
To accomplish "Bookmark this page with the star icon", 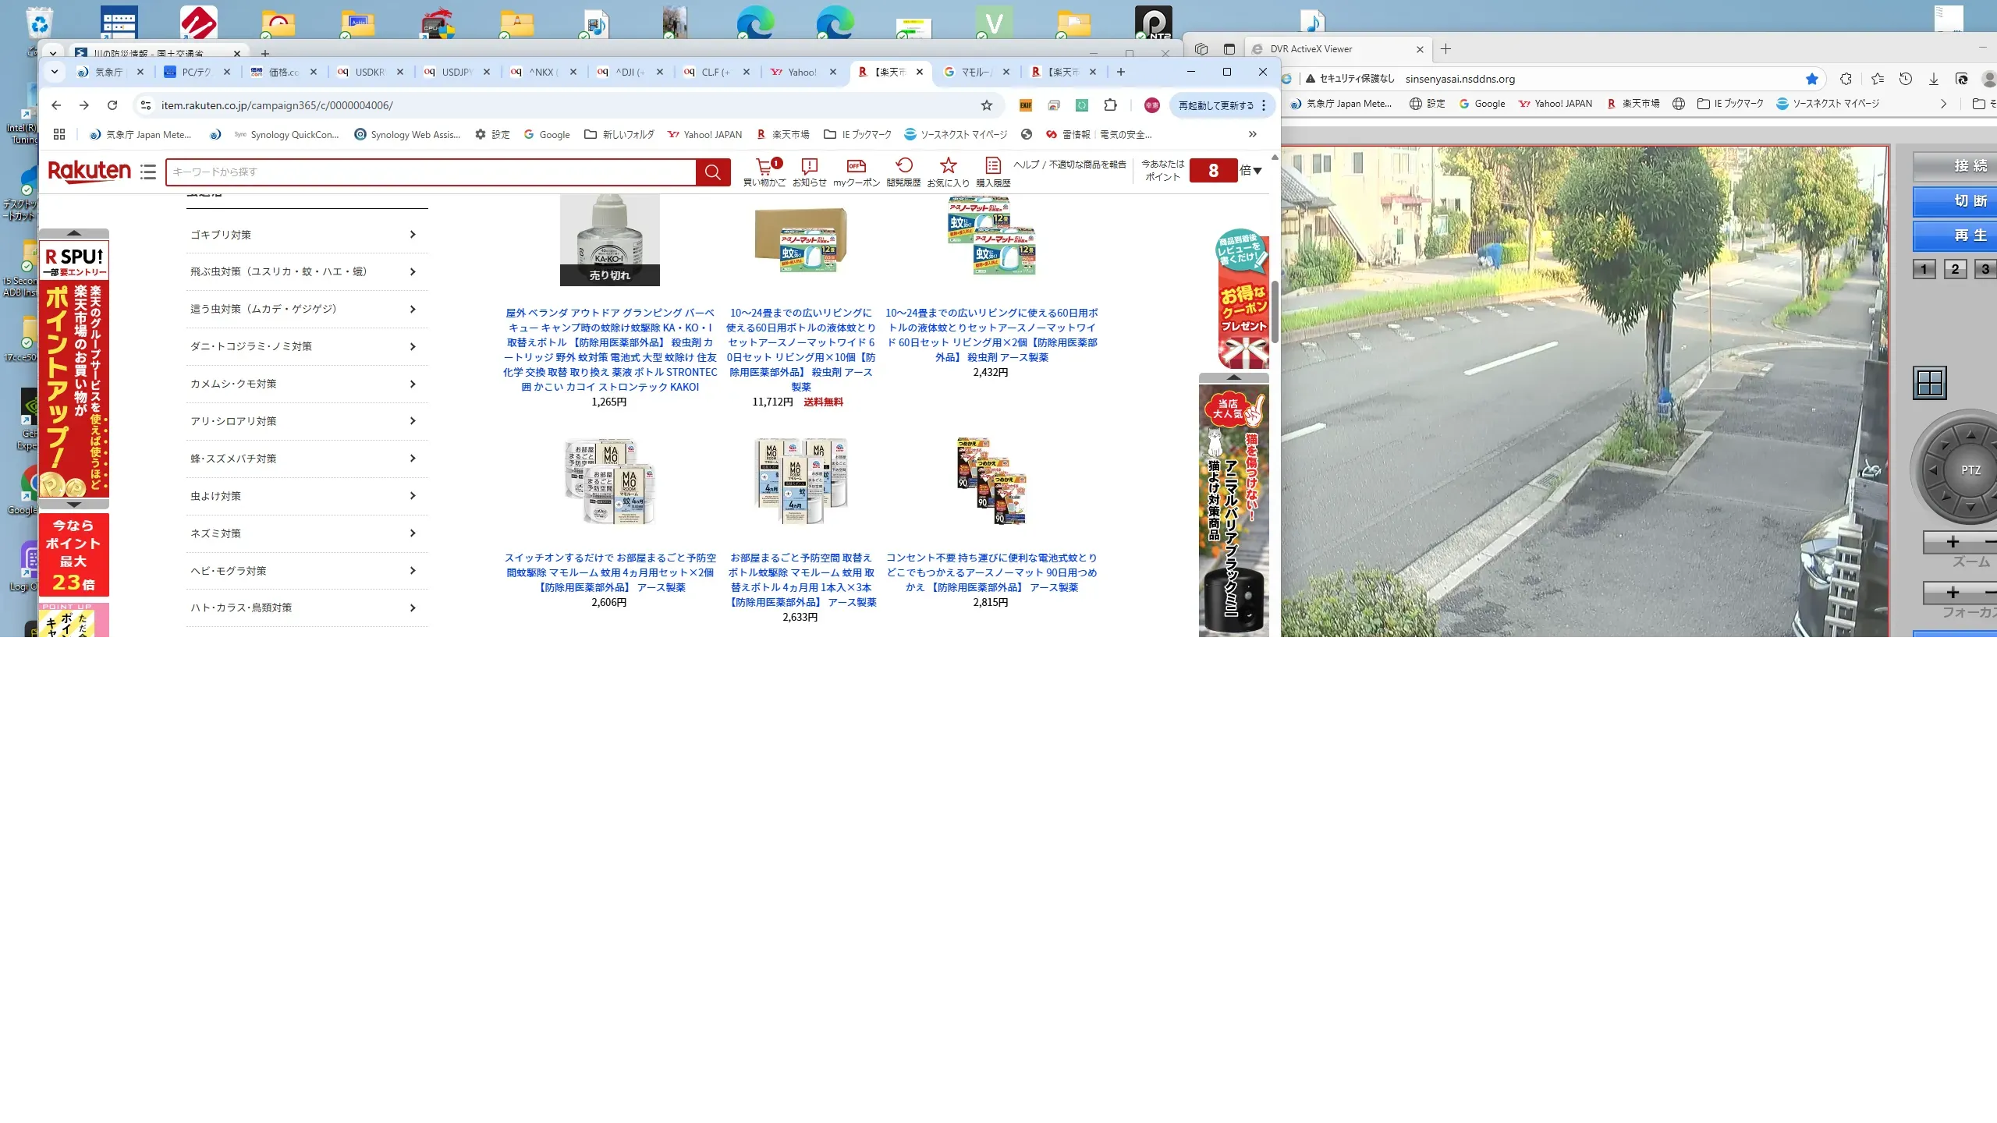I will coord(987,105).
